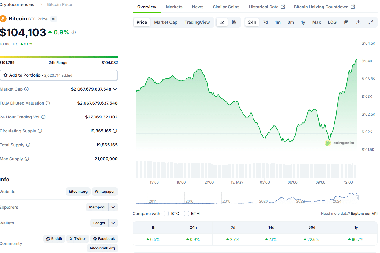The height and width of the screenshot is (253, 380).
Task: Toggle Price chart mode
Action: point(142,22)
